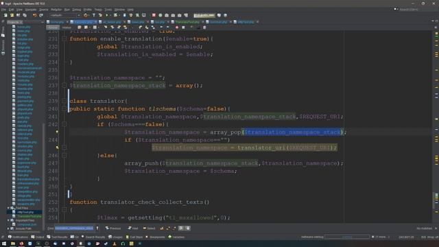The height and width of the screenshot is (247, 439).
Task: Click the Files side tab icon
Action: (3, 32)
